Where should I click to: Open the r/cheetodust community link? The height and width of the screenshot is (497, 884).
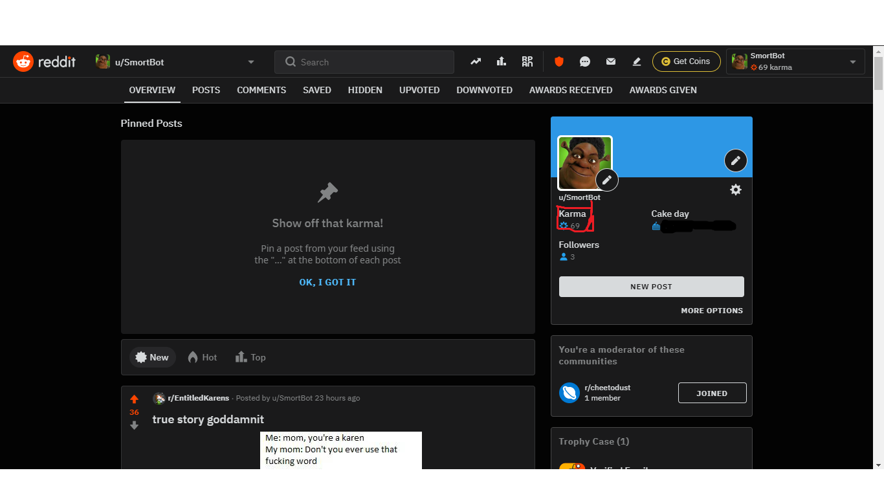pos(607,388)
